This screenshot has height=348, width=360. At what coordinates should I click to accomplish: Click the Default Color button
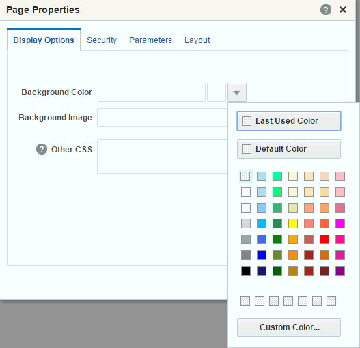click(x=289, y=149)
